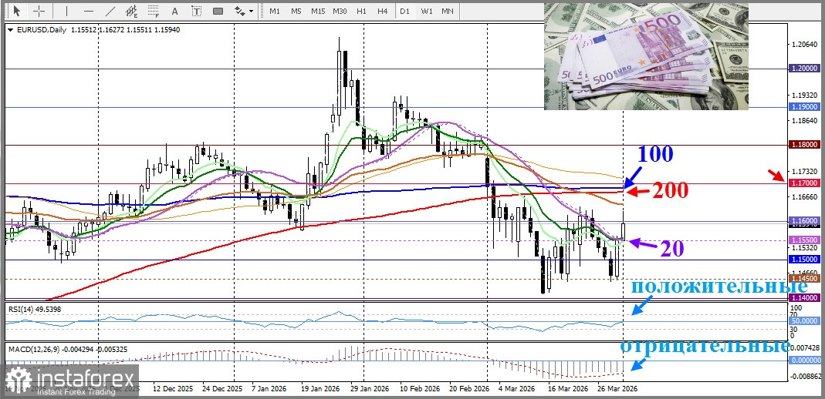Select the Fibonacci retracement tool
Image resolution: width=825 pixels, height=399 pixels.
point(154,11)
